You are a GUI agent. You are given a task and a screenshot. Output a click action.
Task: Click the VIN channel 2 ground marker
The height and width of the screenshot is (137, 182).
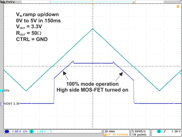[1, 91]
